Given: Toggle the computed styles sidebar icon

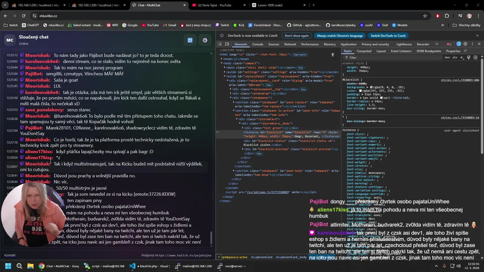Looking at the screenshot, I should coord(475,57).
